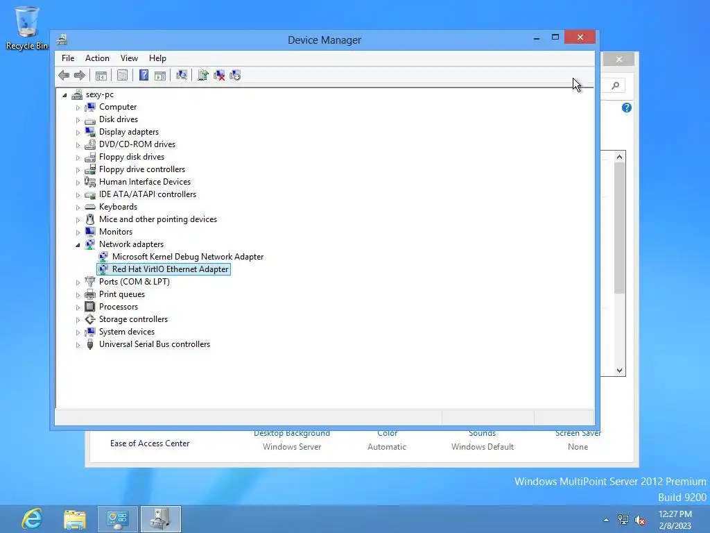Expand the Keyboards category

[x=78, y=208]
